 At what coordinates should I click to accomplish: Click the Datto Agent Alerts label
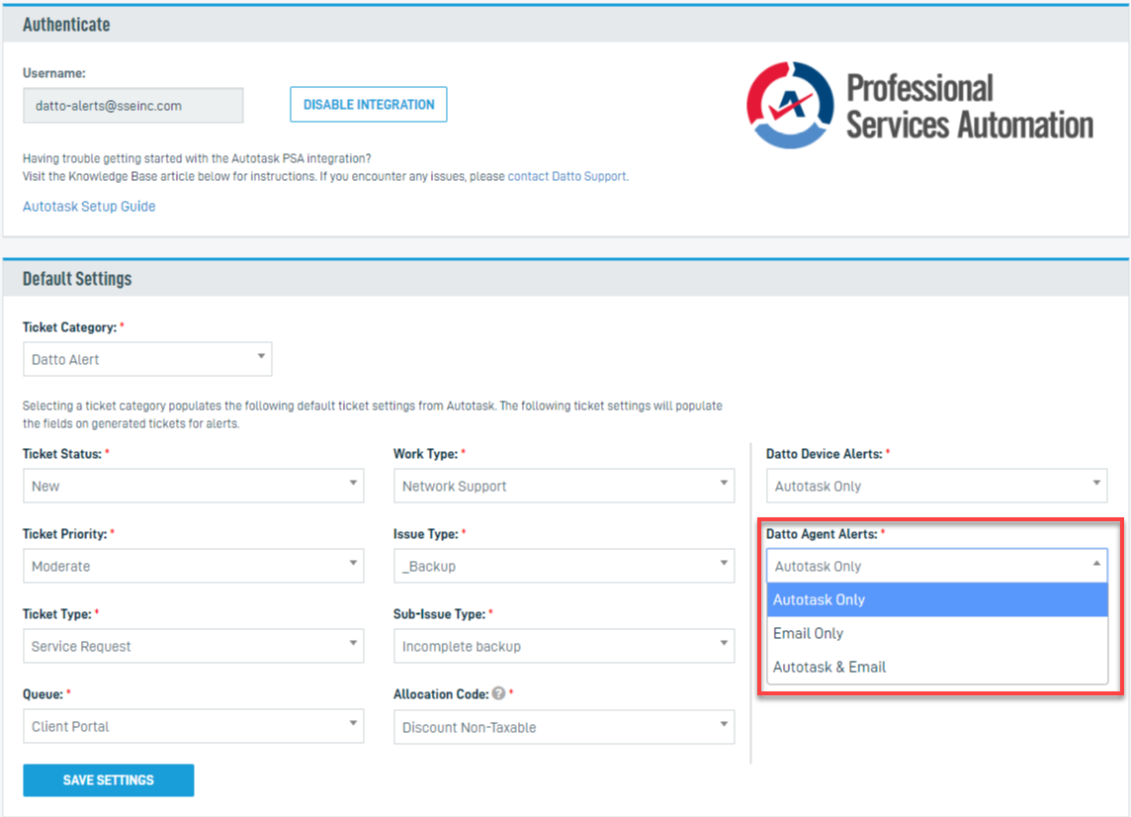pos(822,534)
